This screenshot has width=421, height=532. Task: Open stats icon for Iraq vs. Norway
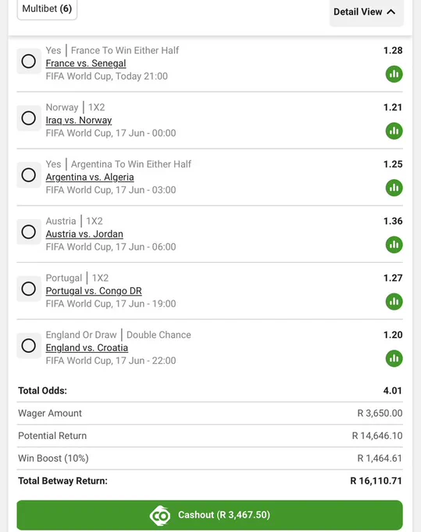point(394,131)
